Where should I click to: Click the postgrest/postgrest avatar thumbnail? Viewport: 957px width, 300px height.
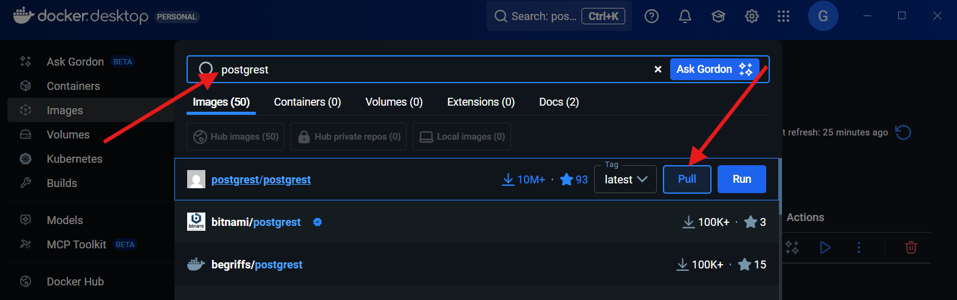tap(196, 179)
